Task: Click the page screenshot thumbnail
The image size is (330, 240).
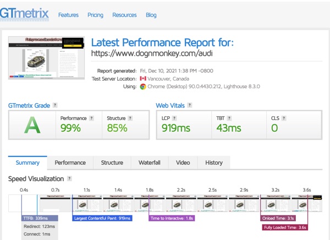Action: click(46, 58)
